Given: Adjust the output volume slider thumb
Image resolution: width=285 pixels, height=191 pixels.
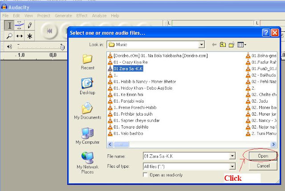Looking at the screenshot, I should (62, 47).
